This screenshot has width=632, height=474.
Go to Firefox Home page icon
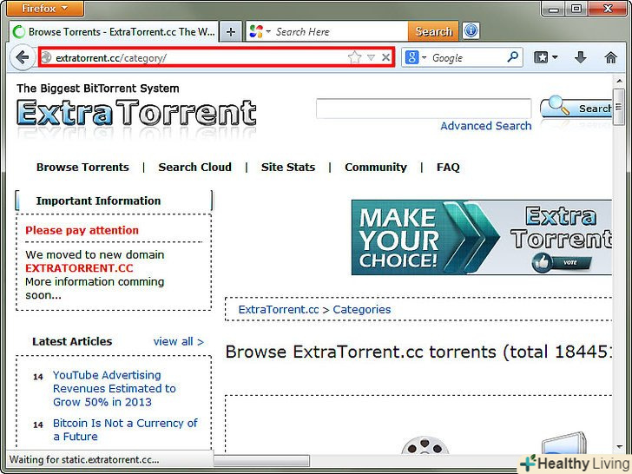tap(611, 57)
